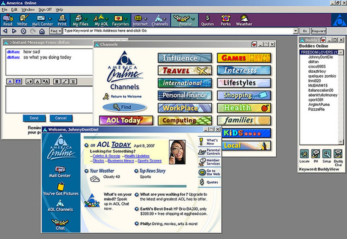Start a Buddy Chat from the buddy list
The width and height of the screenshot is (347, 239).
tap(338, 154)
